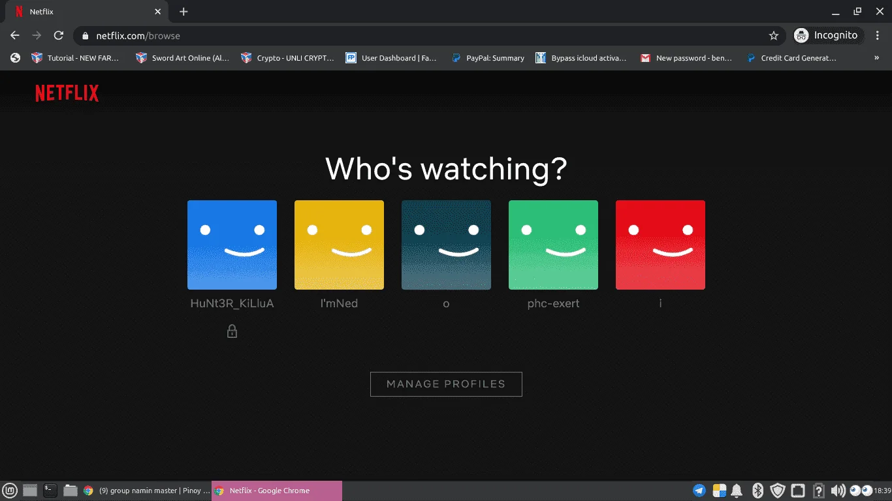Click the MANAGE PROFILES button
892x501 pixels.
(x=446, y=384)
